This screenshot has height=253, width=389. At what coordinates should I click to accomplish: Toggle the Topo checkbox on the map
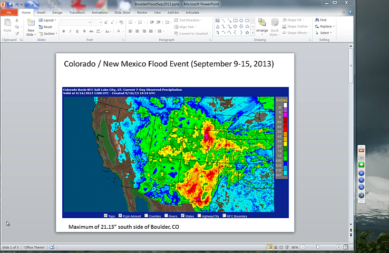(105, 216)
